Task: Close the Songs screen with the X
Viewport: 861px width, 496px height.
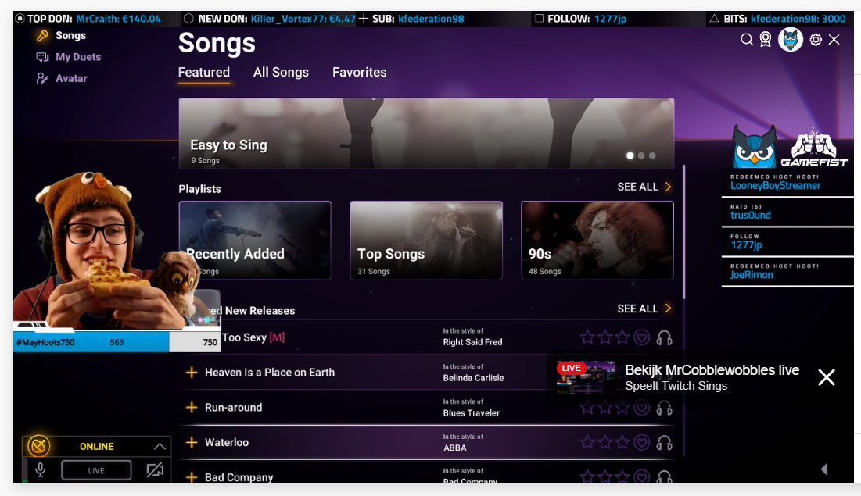Action: point(834,40)
